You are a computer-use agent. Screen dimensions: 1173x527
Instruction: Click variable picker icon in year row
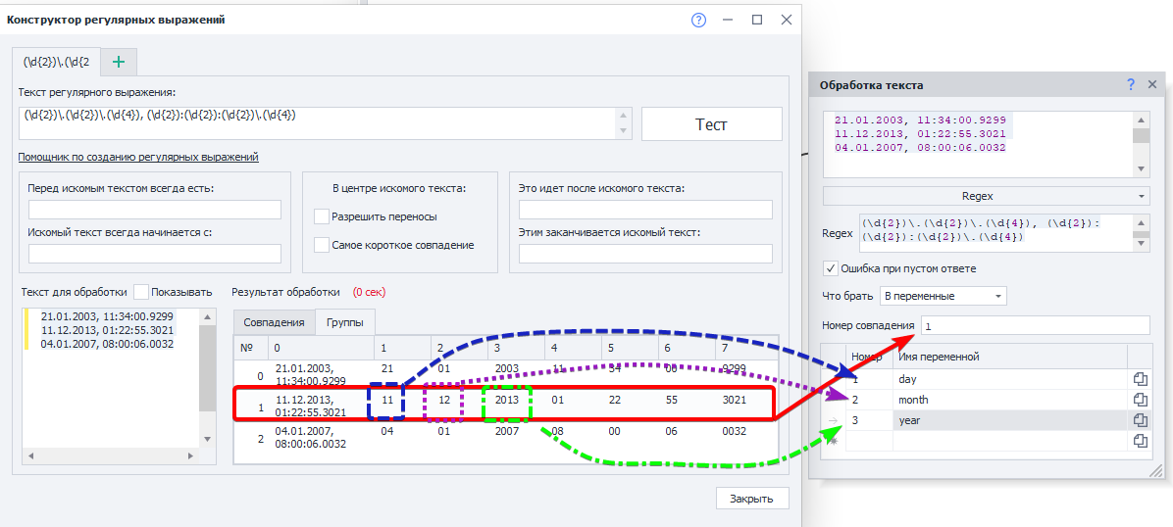coord(1140,420)
